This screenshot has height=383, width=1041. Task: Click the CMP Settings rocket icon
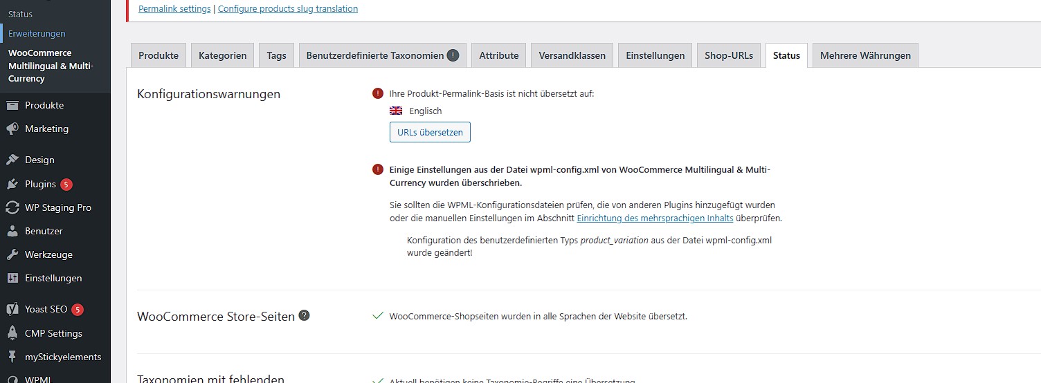[12, 333]
